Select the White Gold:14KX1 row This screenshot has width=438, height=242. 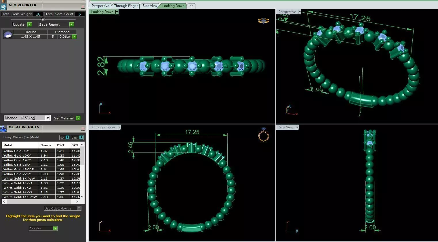tap(41, 192)
